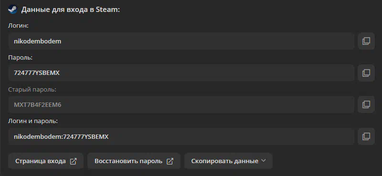Click the heading Данные для входа в Steam
This screenshot has width=382, height=176.
(x=71, y=10)
